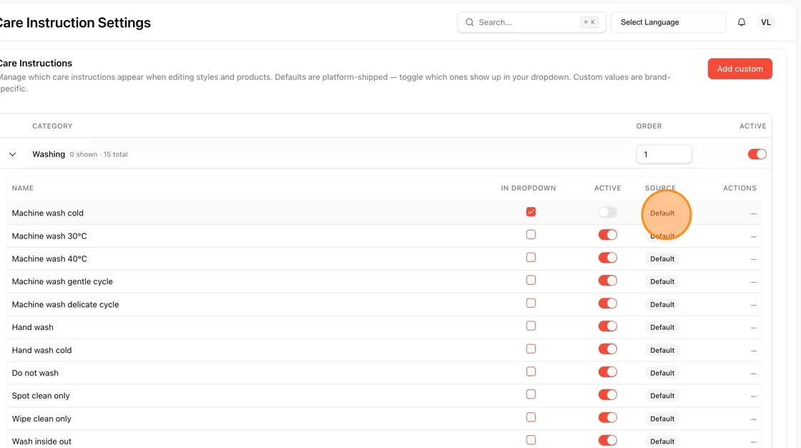Check In Dropdown for Wipe clean only
Screen dimensions: 801x448
point(531,417)
